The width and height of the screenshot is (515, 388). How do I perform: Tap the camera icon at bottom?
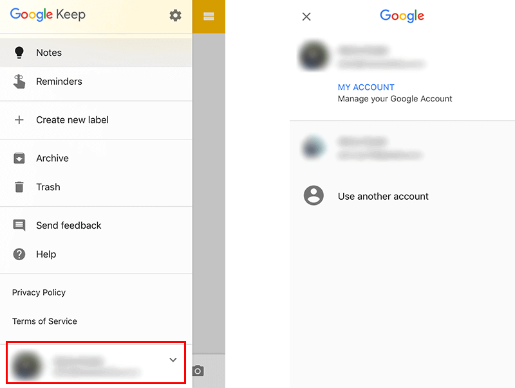point(198,371)
